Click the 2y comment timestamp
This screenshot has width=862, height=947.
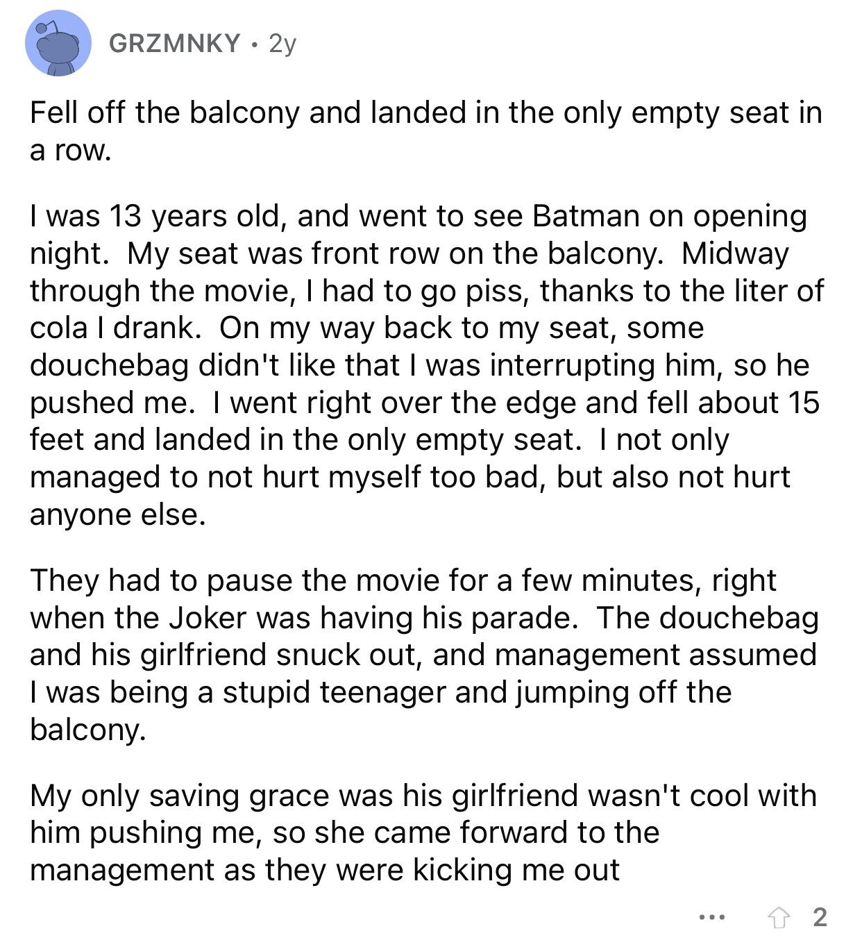tap(282, 44)
